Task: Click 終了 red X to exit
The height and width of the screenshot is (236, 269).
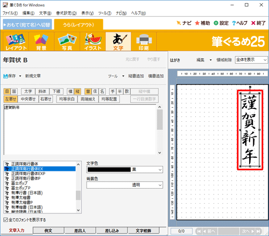Action: click(x=258, y=23)
